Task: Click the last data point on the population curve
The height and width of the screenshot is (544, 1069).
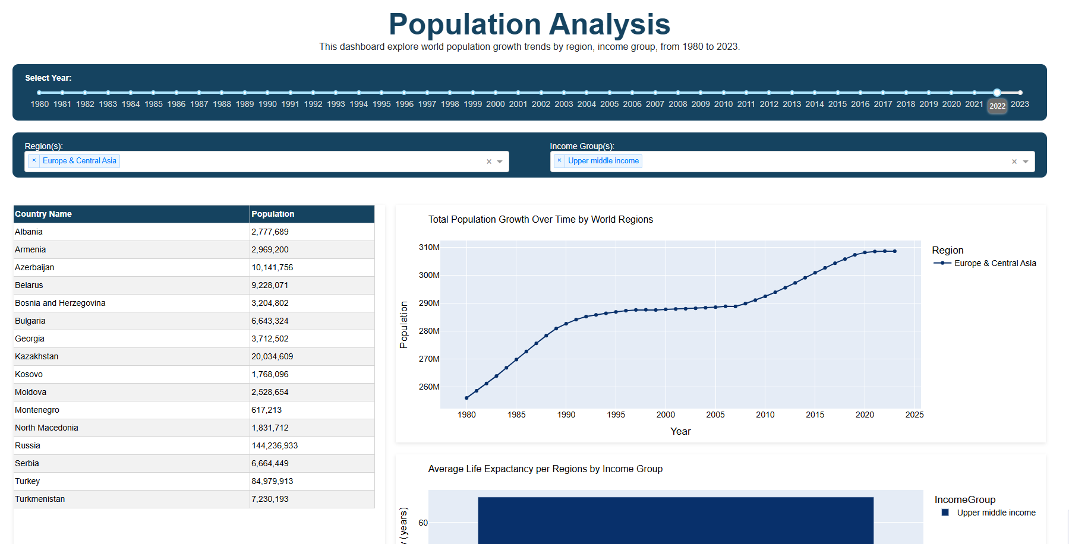Action: click(895, 251)
